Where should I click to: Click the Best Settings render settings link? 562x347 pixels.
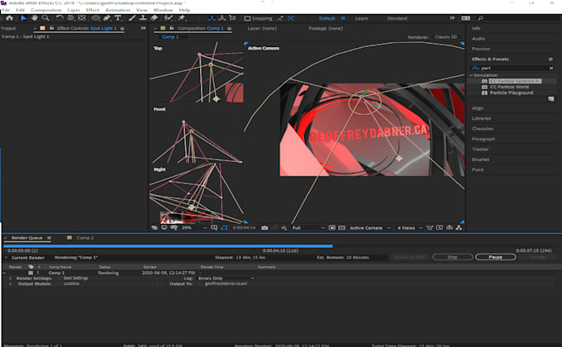pyautogui.click(x=76, y=278)
